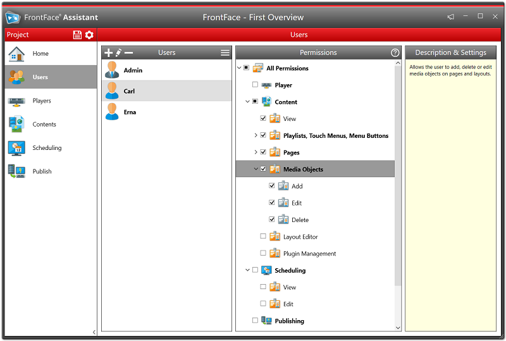Collapse the sidebar with the bottom arrow
The image size is (506, 341).
[x=94, y=332]
